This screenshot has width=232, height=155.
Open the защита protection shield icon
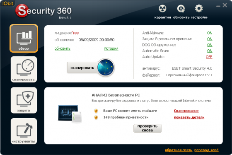(24, 100)
